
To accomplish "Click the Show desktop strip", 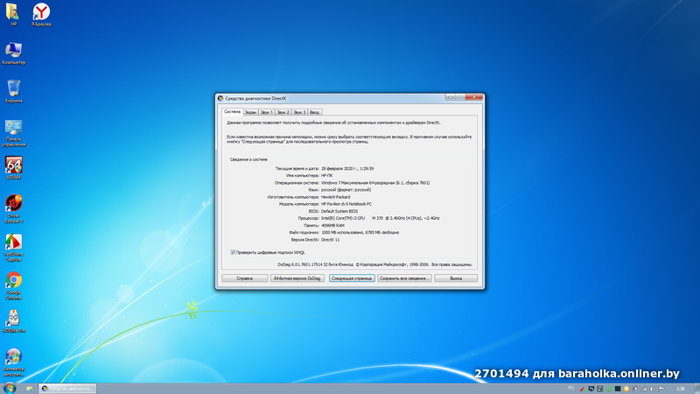I will [x=697, y=389].
